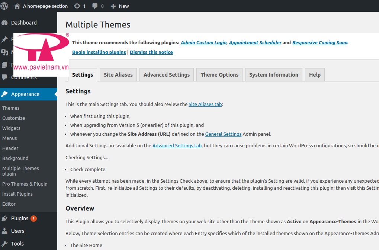Switch to the Advanced Settings tab
This screenshot has height=250, width=379.
[167, 75]
